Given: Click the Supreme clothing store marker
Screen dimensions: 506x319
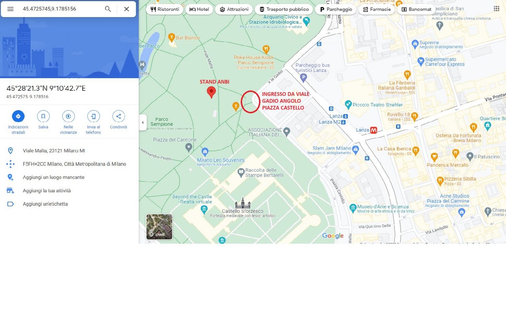Looking at the screenshot, I should 415,44.
